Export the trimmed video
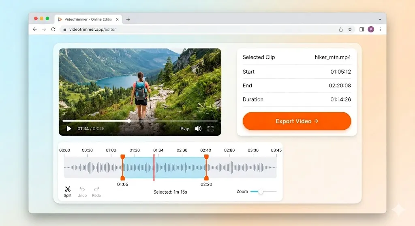Screen dimensions: 415x226 (297, 121)
